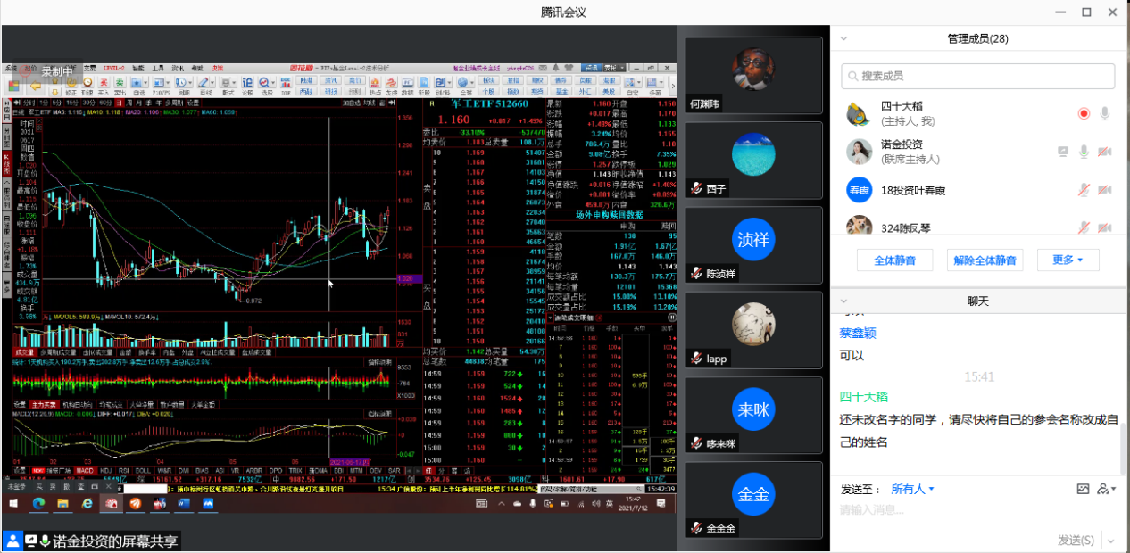The height and width of the screenshot is (553, 1130).
Task: Select the 何渊玮 video tile
Action: point(754,75)
